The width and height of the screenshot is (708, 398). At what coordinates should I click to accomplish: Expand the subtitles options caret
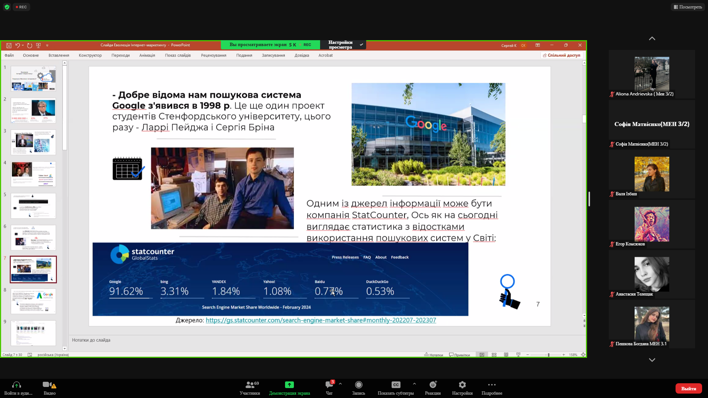[x=414, y=384]
